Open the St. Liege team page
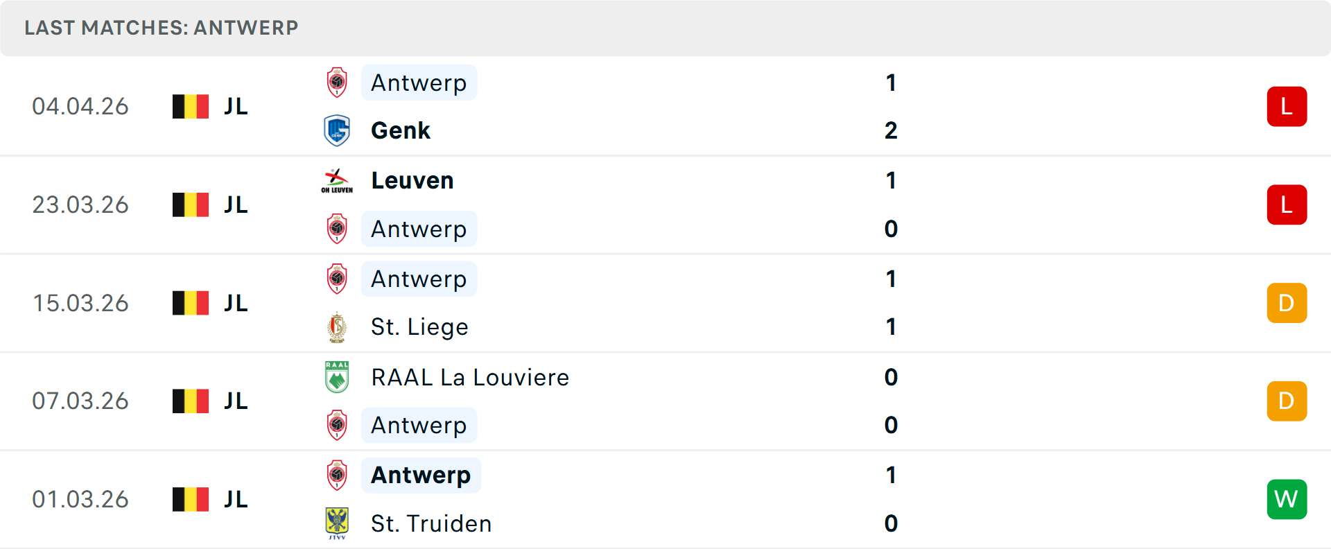 (x=419, y=327)
